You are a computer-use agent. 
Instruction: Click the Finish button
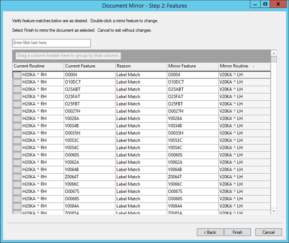click(x=237, y=232)
